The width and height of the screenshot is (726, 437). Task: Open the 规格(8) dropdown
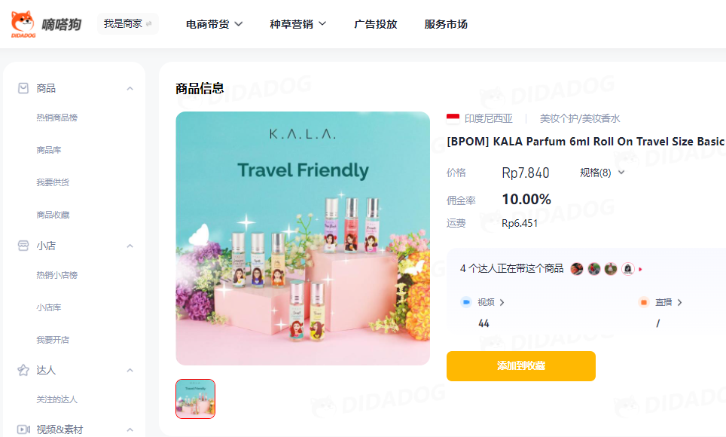(602, 173)
